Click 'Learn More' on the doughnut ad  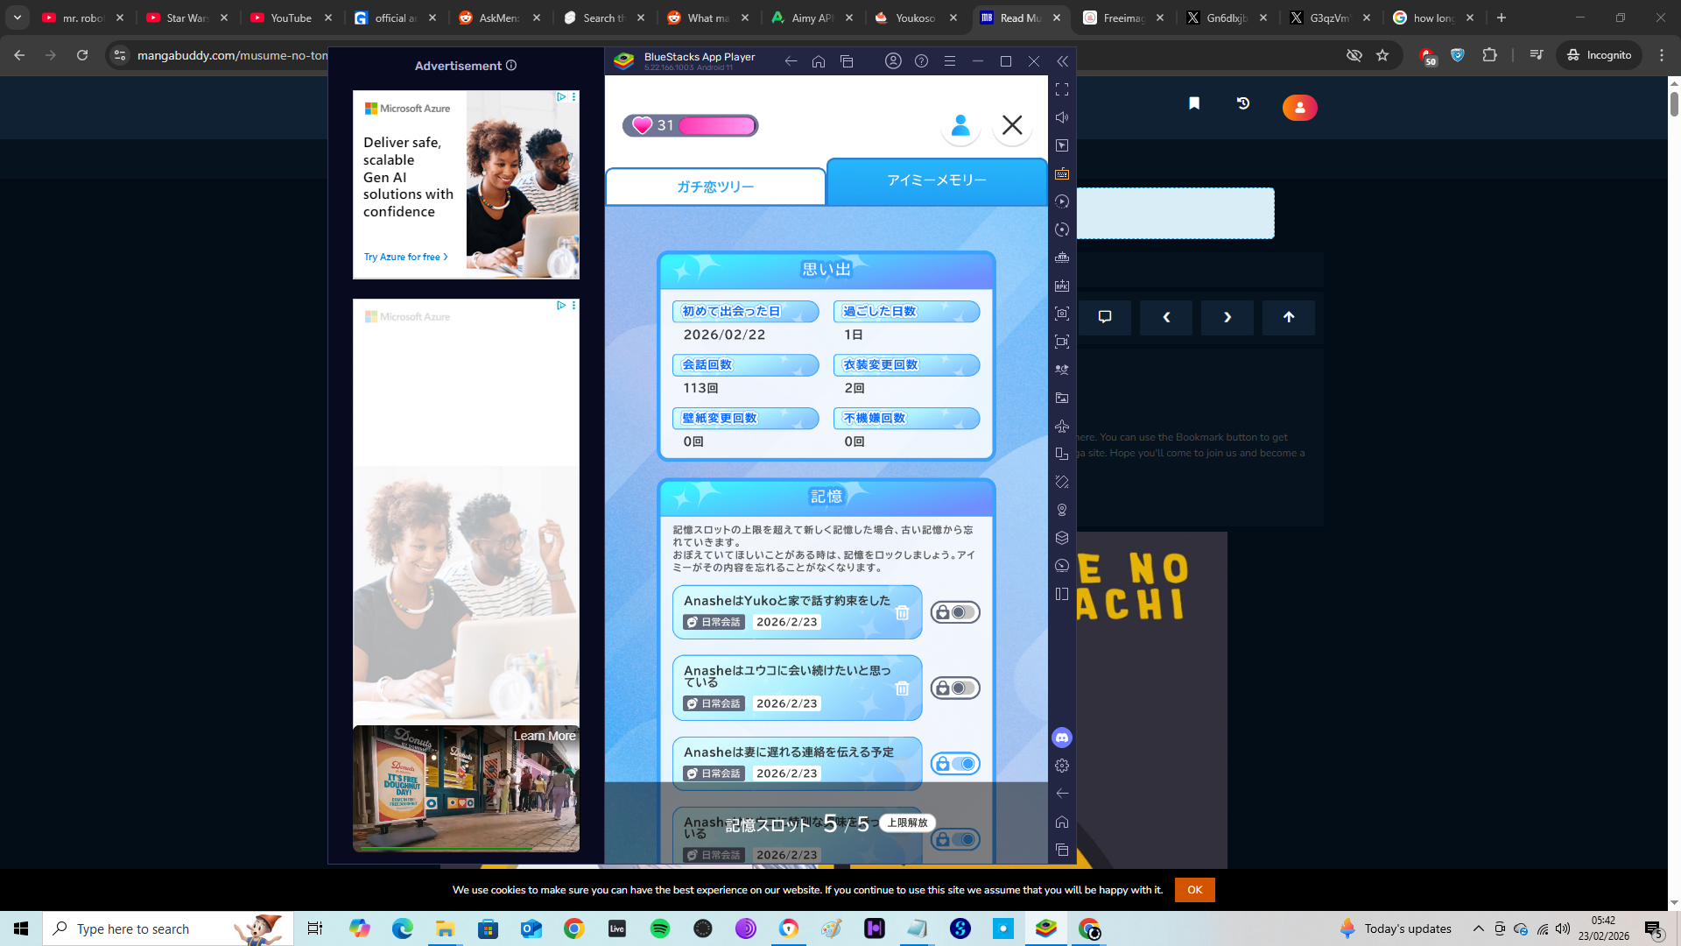click(x=545, y=737)
